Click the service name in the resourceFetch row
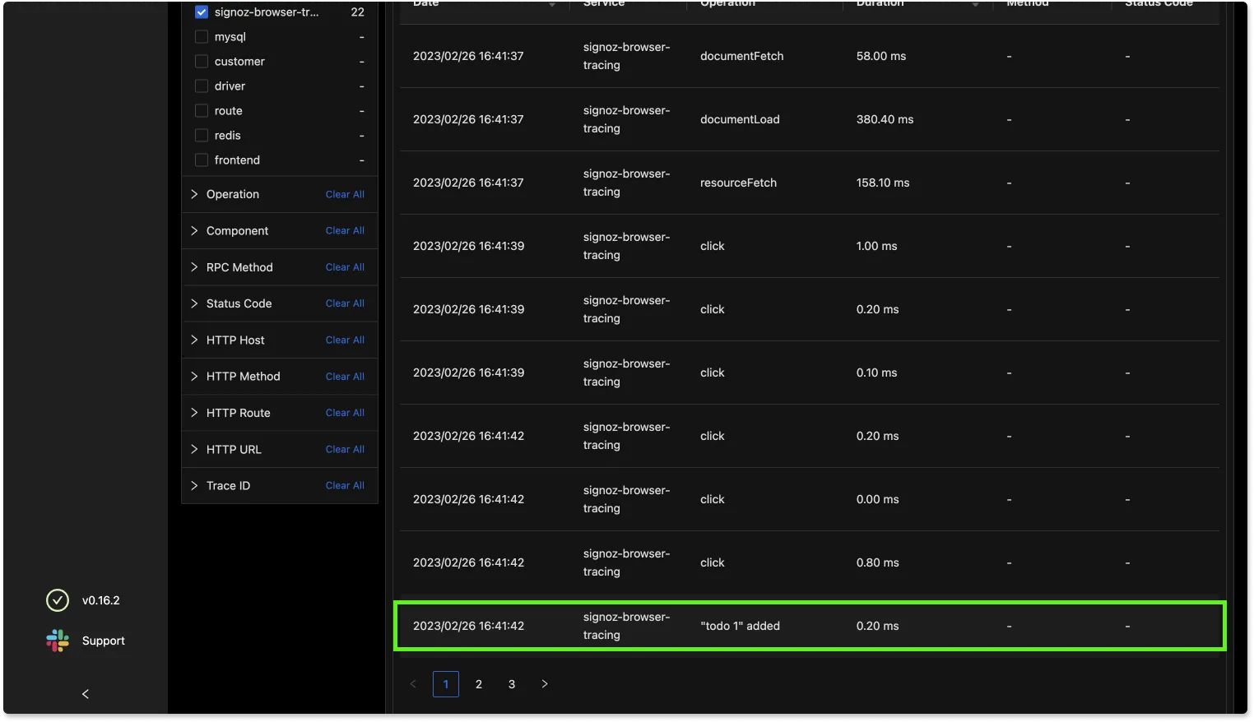 (x=627, y=183)
